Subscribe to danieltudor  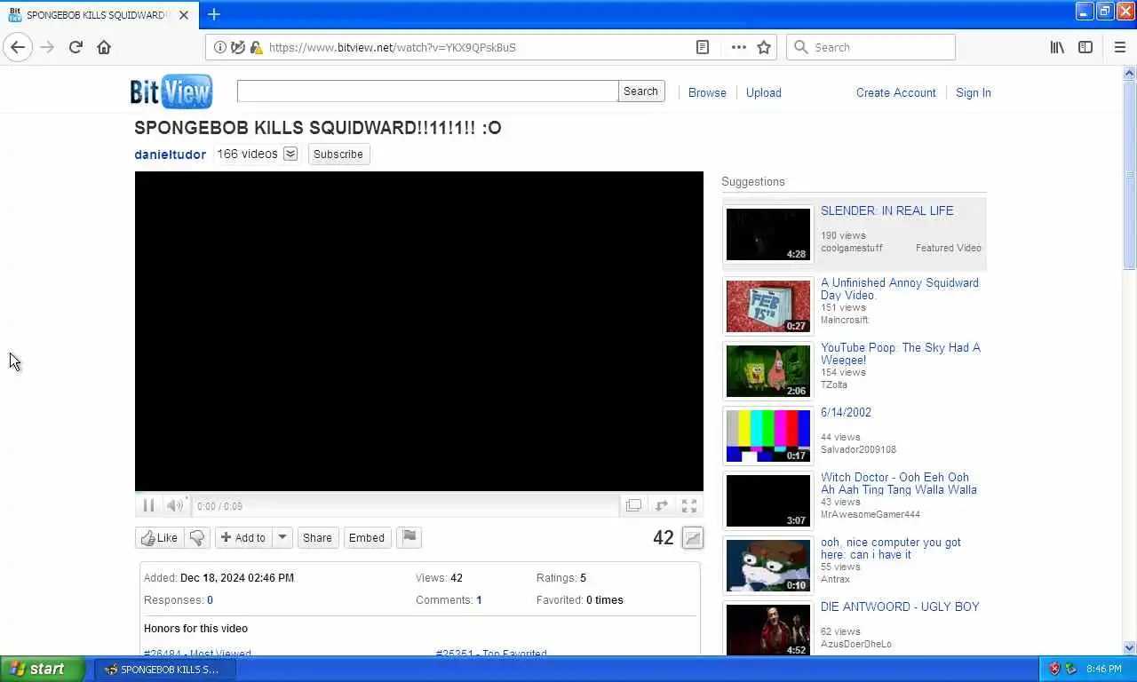[x=338, y=154]
